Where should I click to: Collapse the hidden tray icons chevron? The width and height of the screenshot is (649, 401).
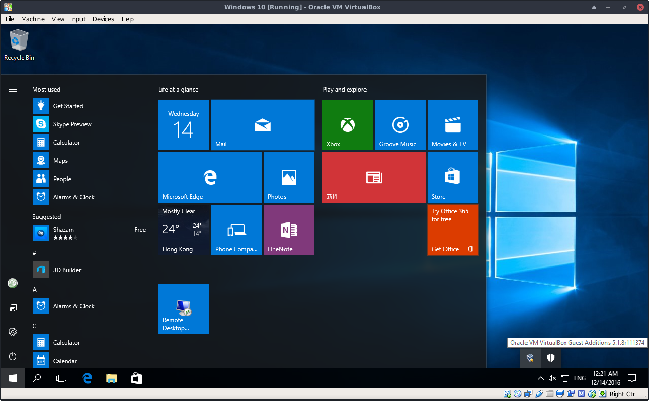[540, 378]
